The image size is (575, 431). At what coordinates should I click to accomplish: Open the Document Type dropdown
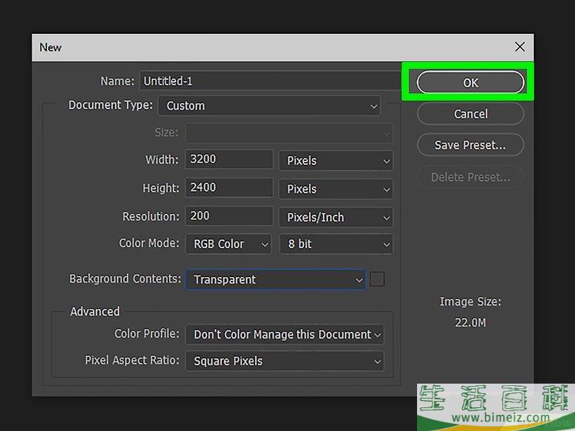[x=269, y=106]
